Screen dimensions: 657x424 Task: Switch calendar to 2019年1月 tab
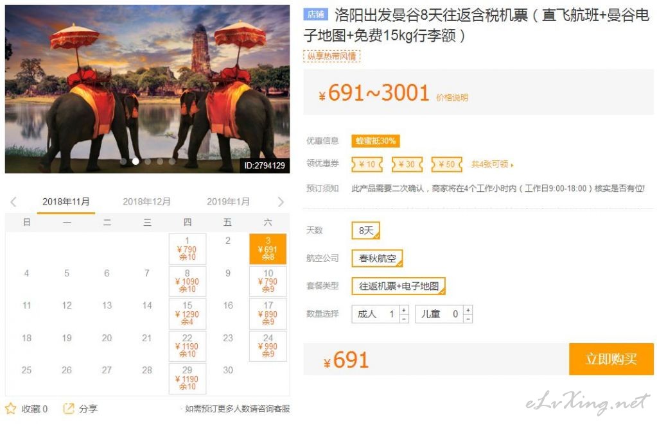pyautogui.click(x=228, y=202)
